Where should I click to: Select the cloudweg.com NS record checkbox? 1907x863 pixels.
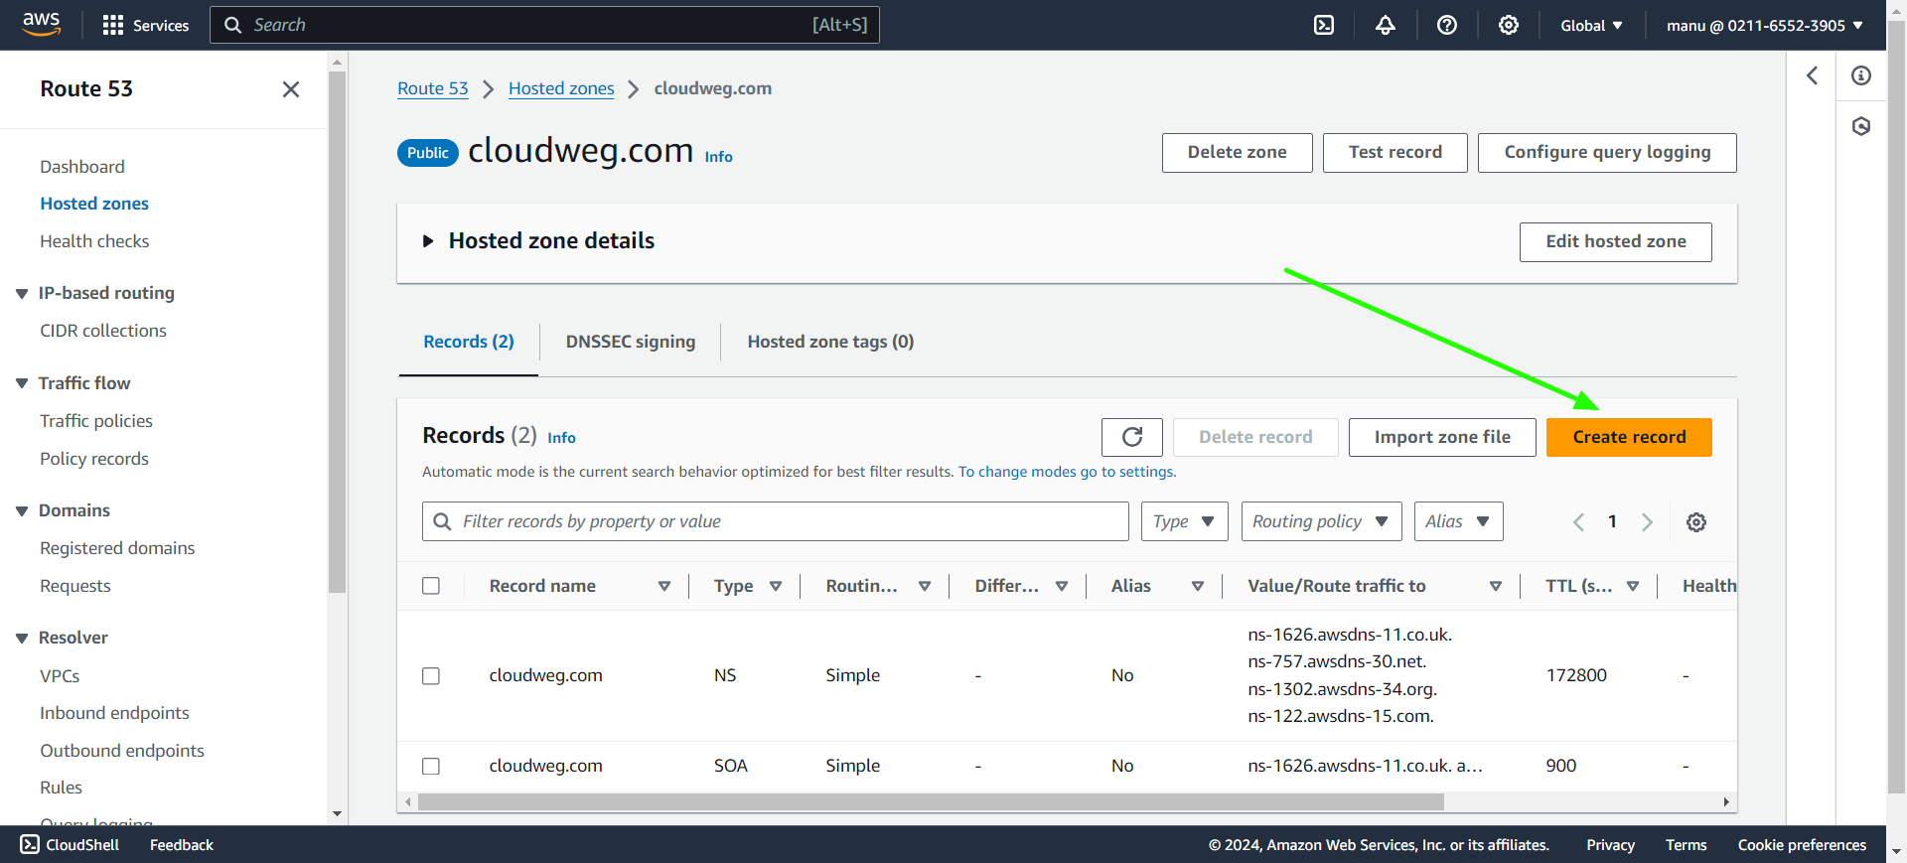(x=431, y=675)
